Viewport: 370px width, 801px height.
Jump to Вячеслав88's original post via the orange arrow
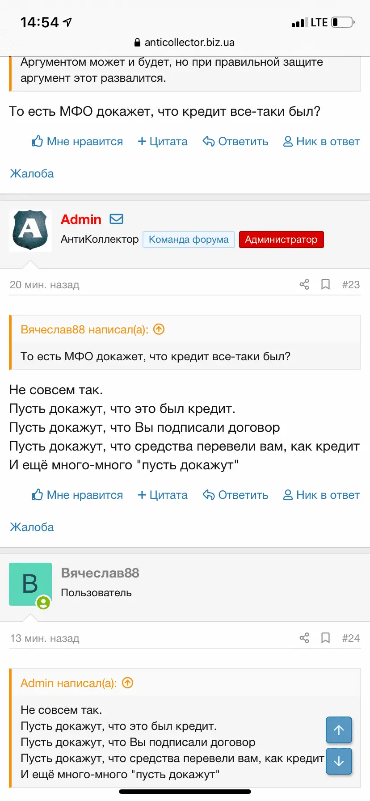[158, 329]
